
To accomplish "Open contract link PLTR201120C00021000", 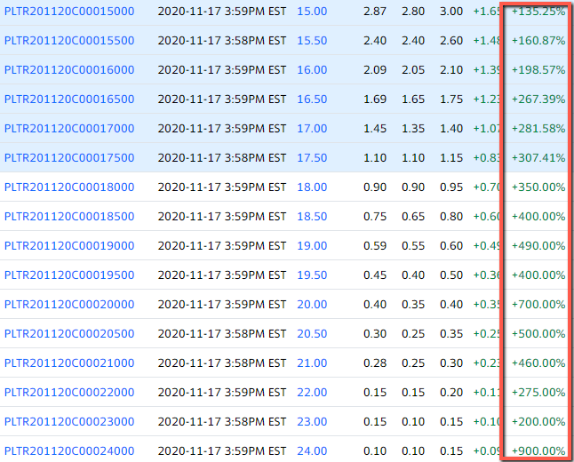I will tap(69, 362).
